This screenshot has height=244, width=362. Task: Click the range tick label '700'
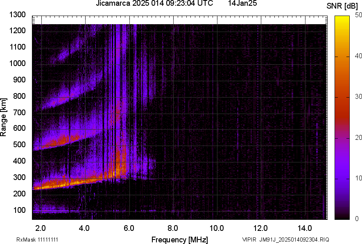tap(19, 112)
